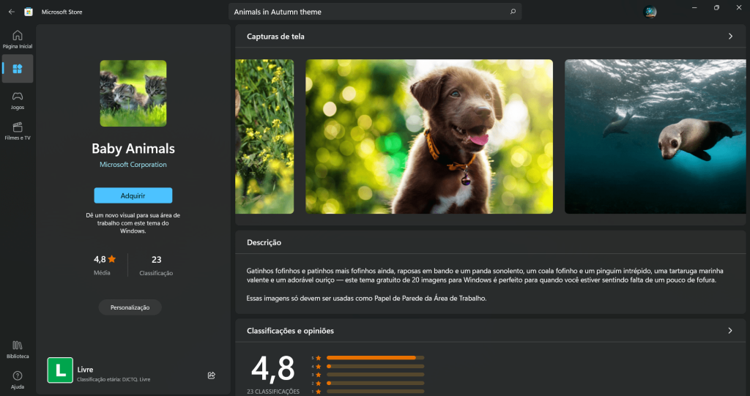This screenshot has width=750, height=396.
Task: Click the share icon near Livre rating
Action: point(212,376)
